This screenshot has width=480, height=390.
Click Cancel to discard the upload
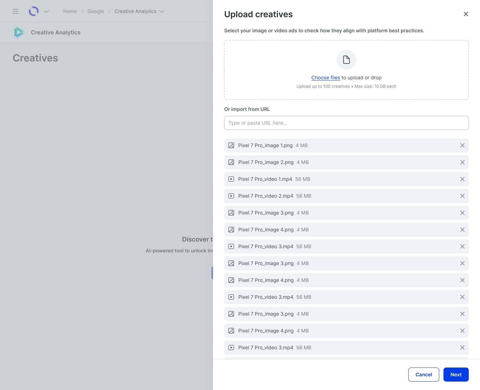[x=424, y=375]
